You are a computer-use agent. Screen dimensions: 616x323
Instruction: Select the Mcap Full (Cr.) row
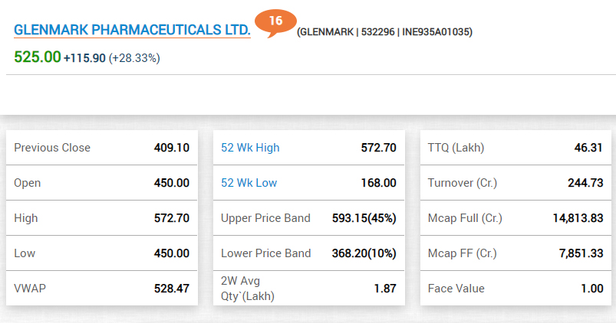coord(516,218)
